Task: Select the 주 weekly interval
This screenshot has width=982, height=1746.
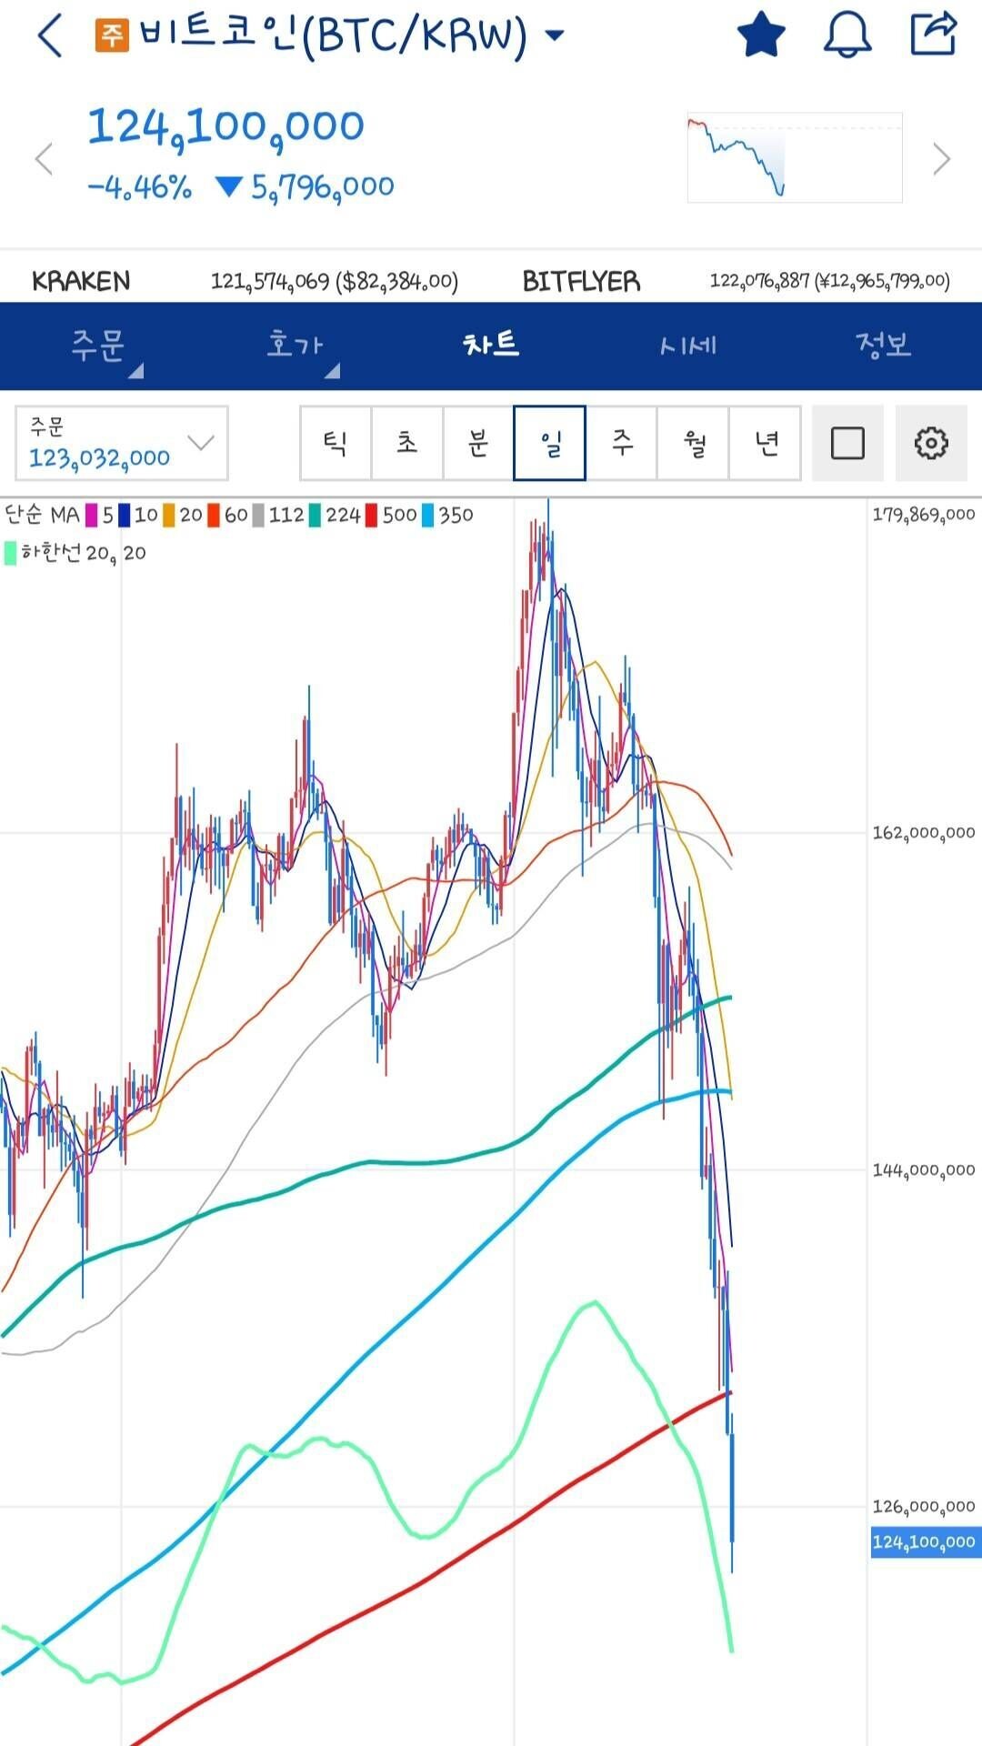Action: point(622,444)
